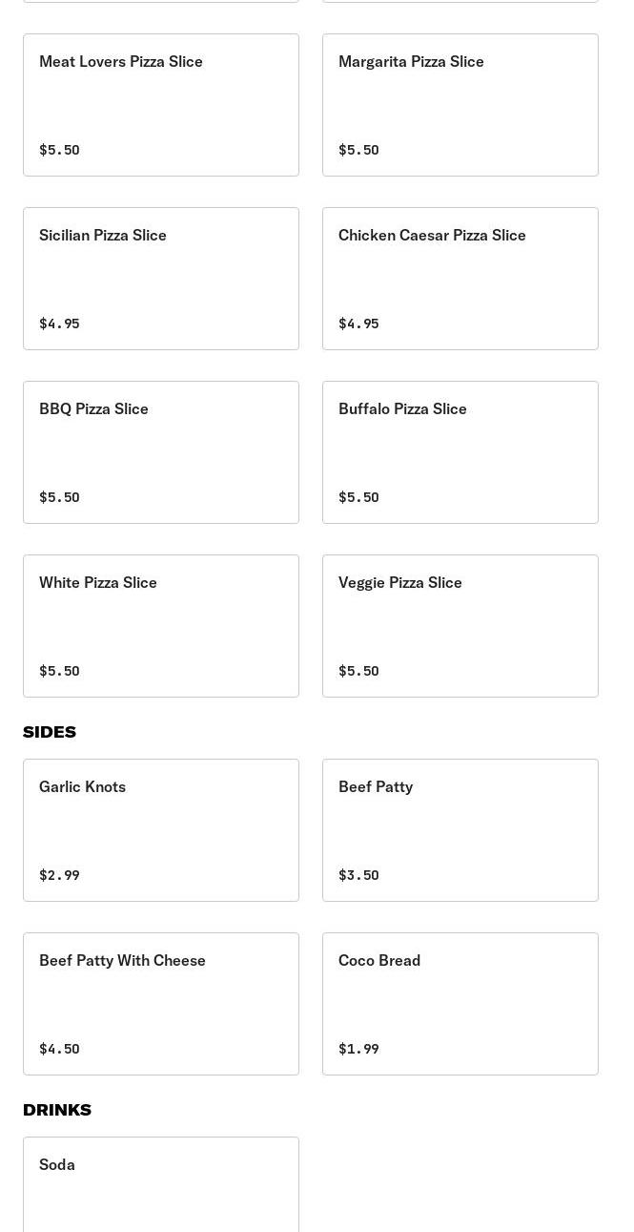The width and height of the screenshot is (634, 1232).
Task: Click the $2.99 price on Garlic Knots
Action: click(x=59, y=875)
